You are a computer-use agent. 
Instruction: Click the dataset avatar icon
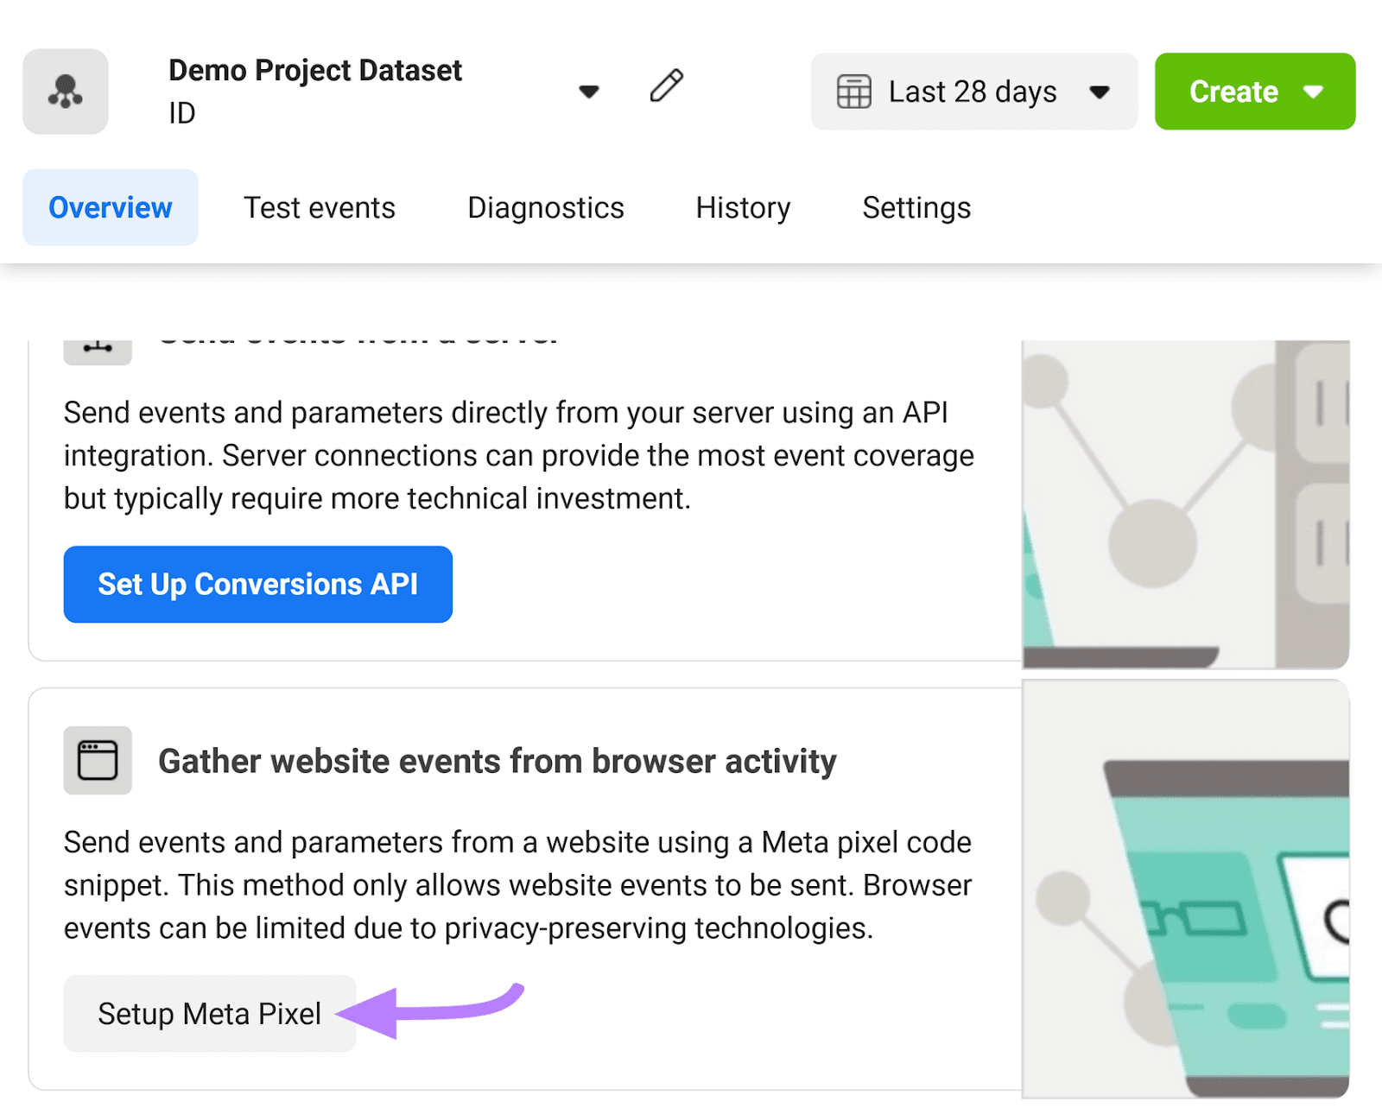[x=66, y=91]
